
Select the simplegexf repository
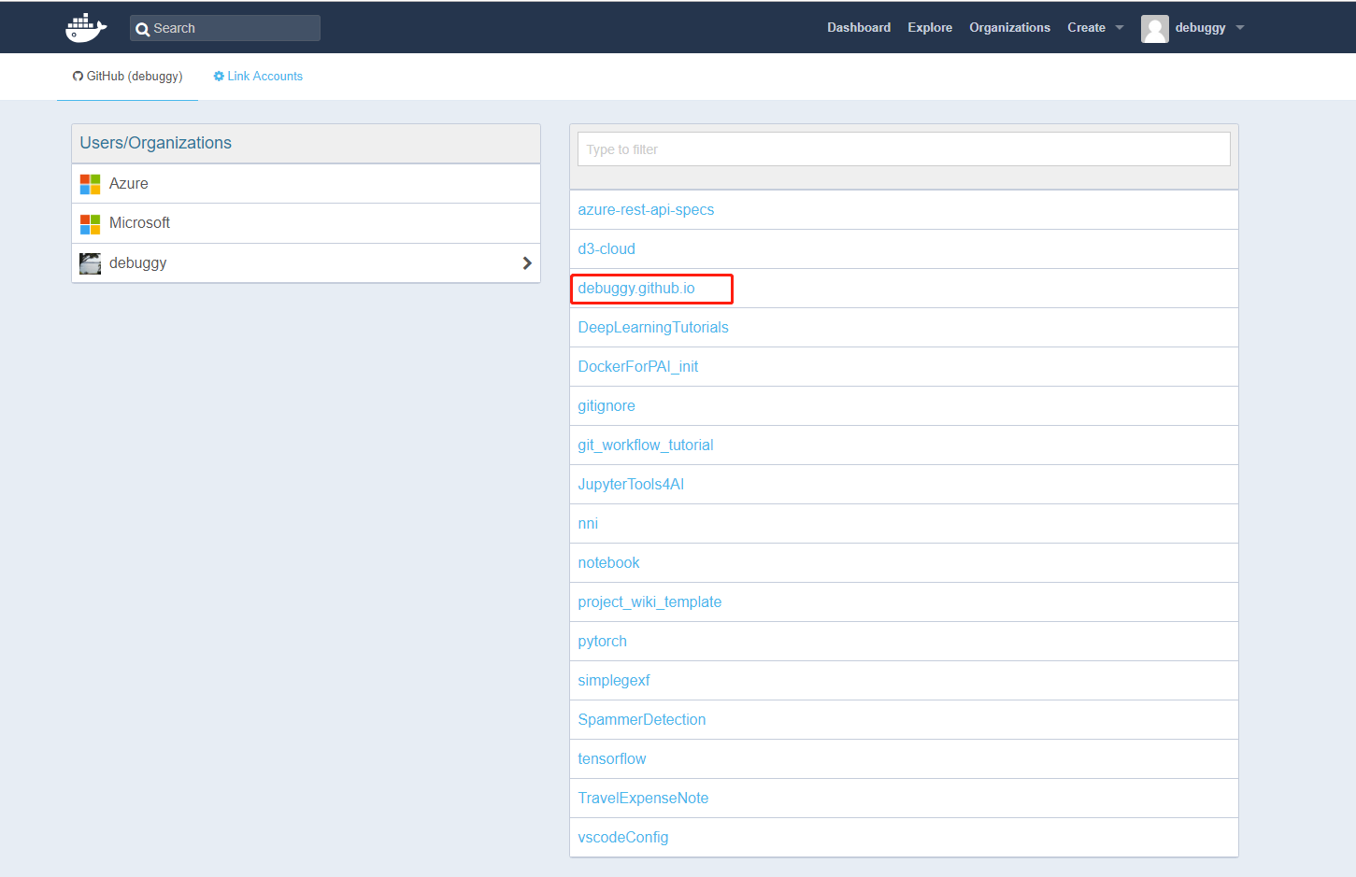pos(614,681)
